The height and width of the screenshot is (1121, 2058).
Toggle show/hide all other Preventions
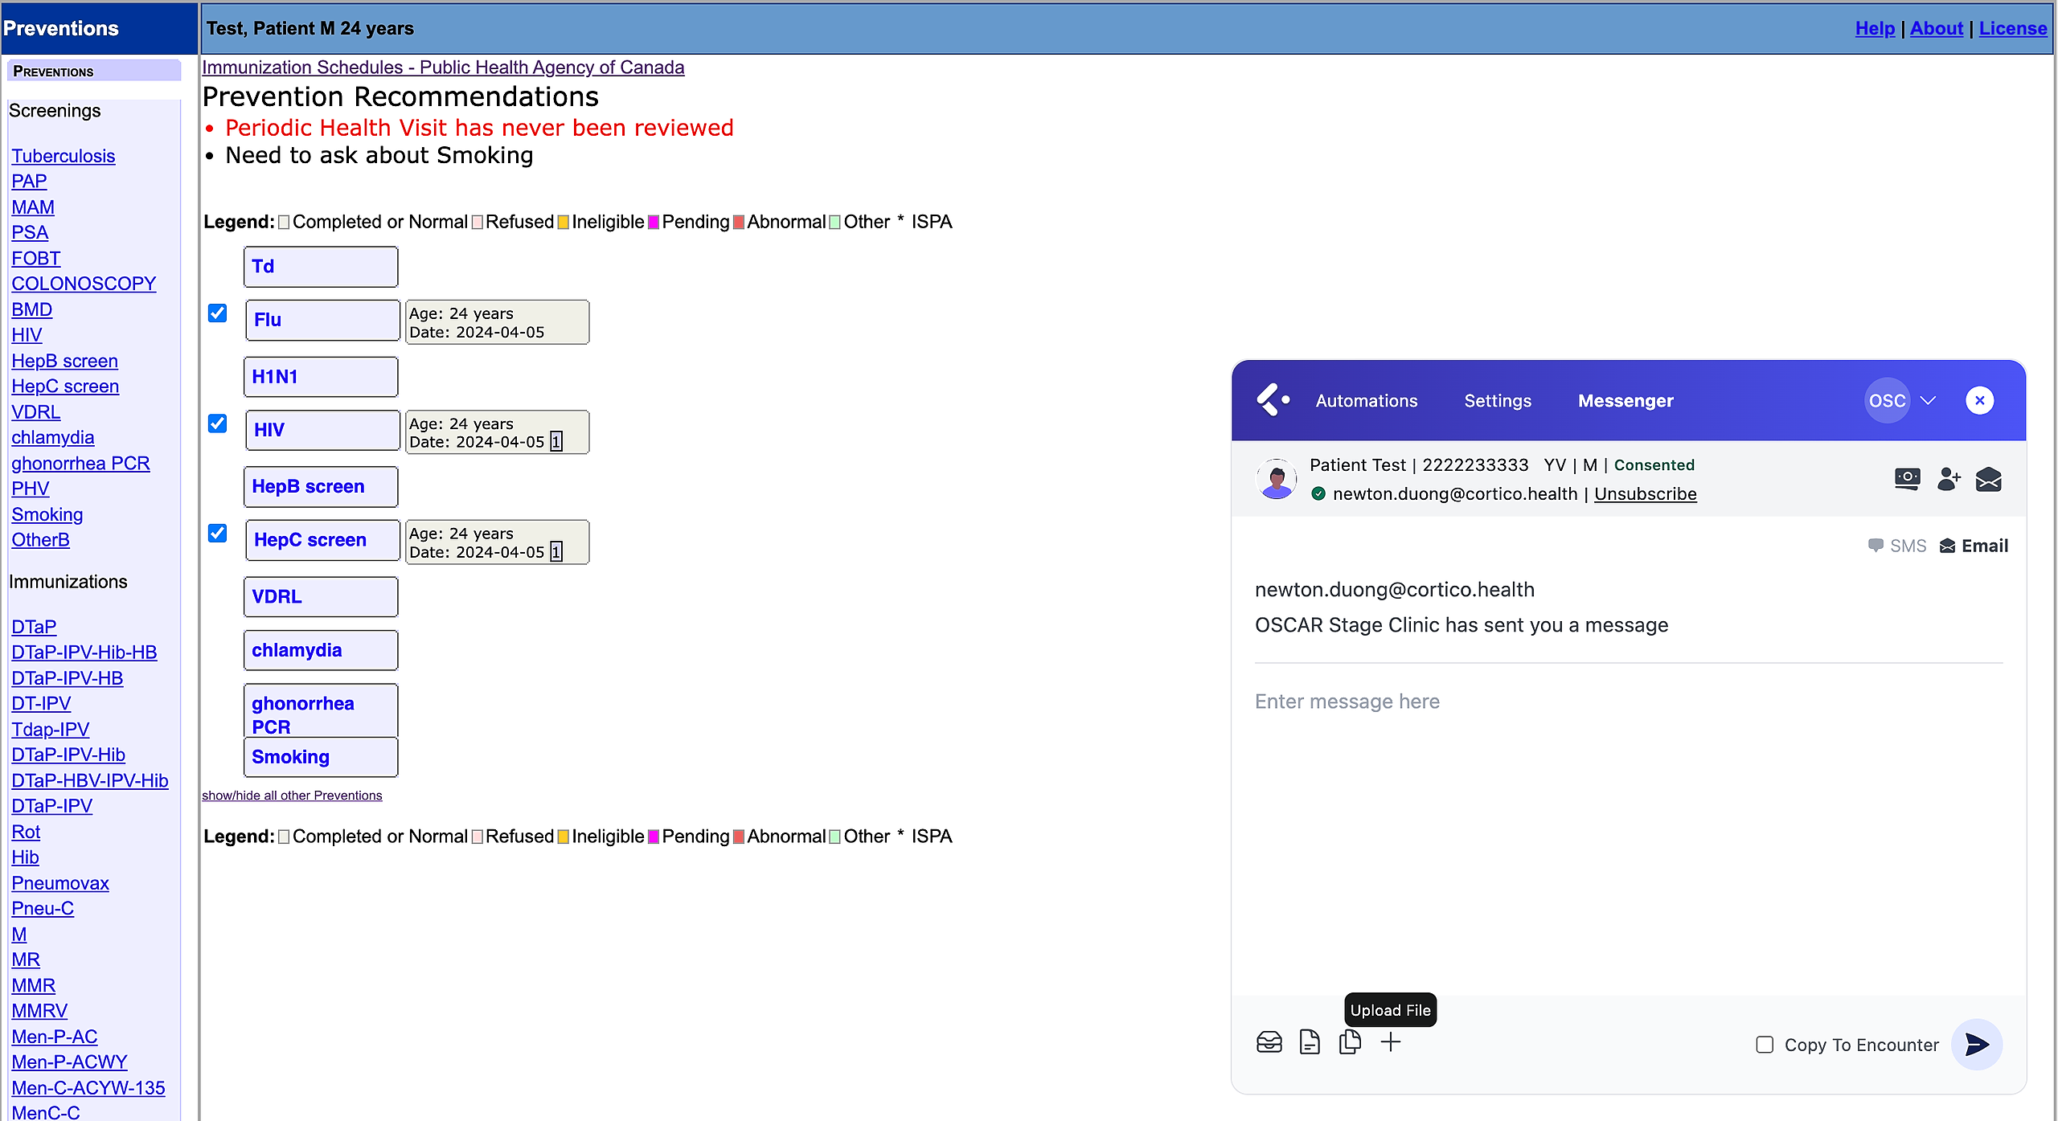292,796
